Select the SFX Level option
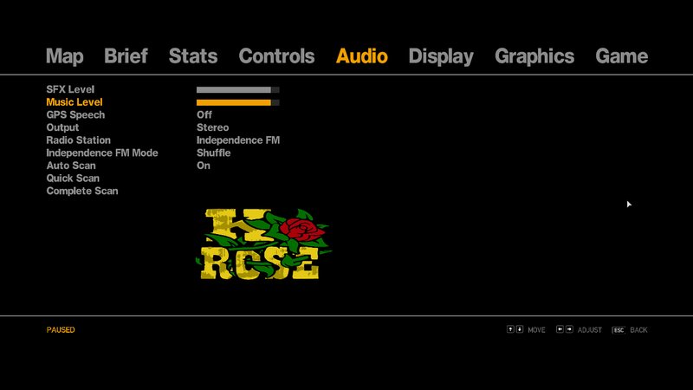 point(70,89)
